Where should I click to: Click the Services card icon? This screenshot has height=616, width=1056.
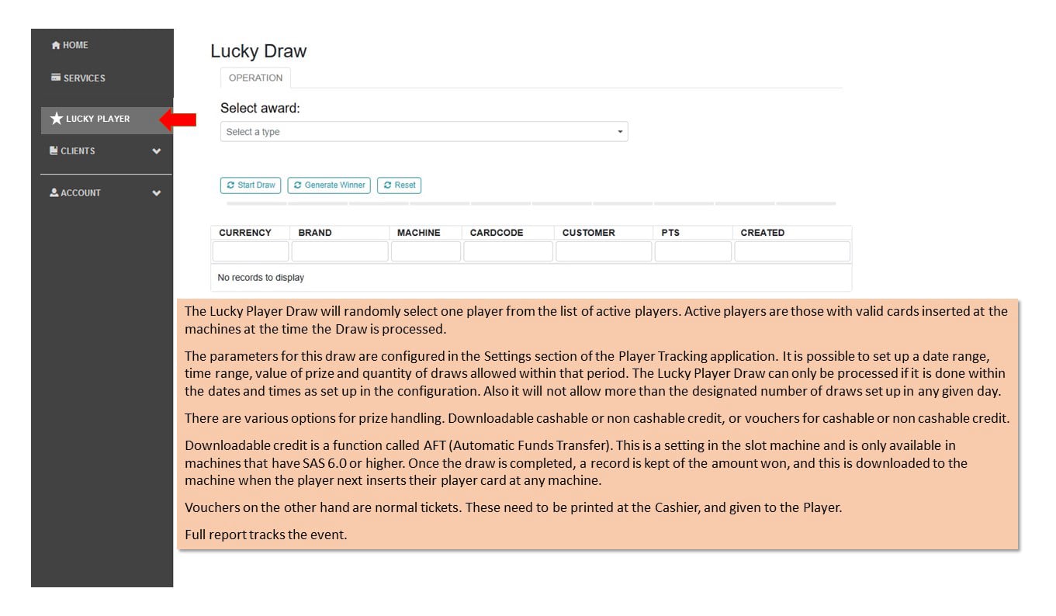[56, 78]
